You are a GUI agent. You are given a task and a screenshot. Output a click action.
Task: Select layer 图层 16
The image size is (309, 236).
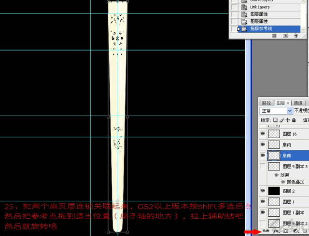pyautogui.click(x=289, y=134)
